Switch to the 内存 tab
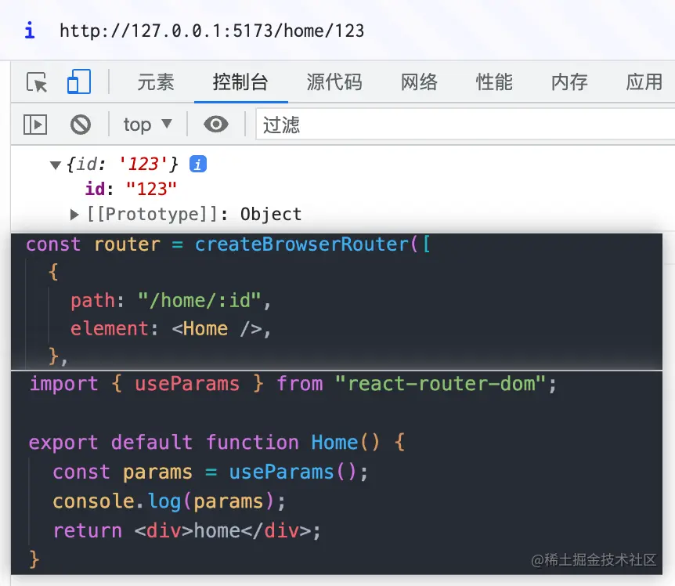 (569, 81)
